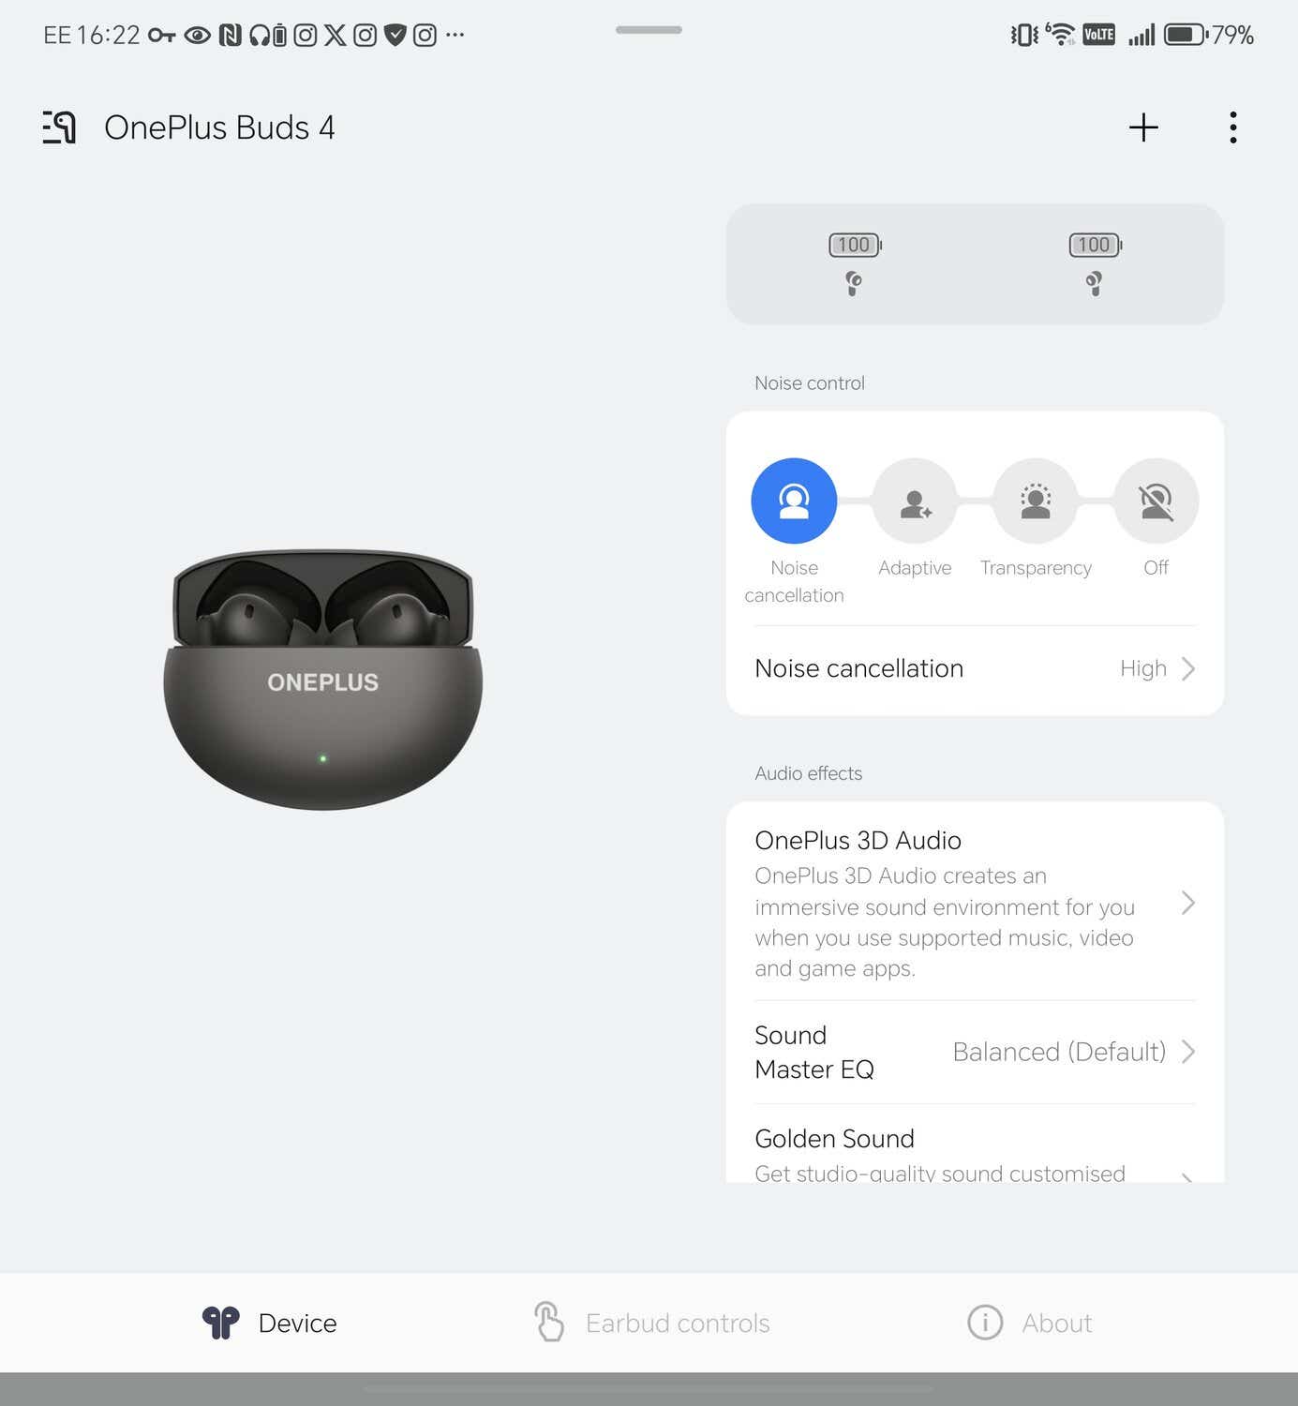Tap the About info circle icon

985,1323
